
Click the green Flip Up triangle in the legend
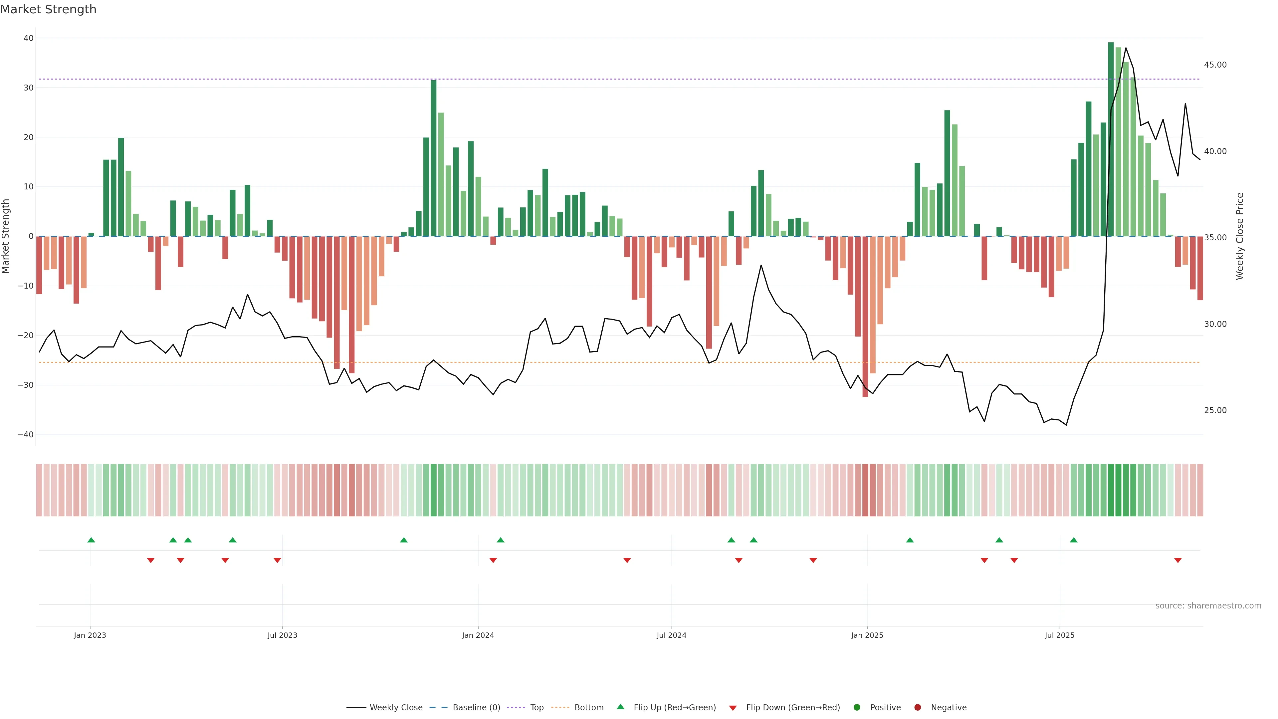pyautogui.click(x=620, y=707)
